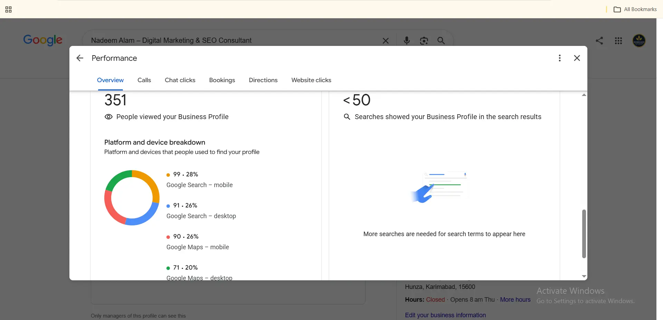This screenshot has height=320, width=663.
Task: Click the 99 · 28% value
Action: coord(185,174)
